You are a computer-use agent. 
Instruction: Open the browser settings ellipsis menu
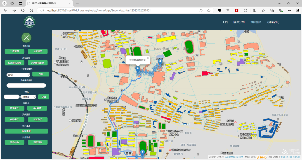(x=289, y=10)
